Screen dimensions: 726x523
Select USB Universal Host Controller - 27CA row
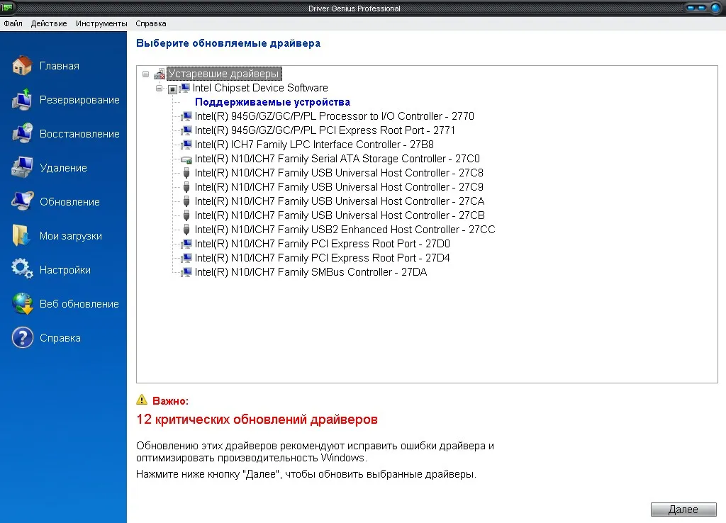340,201
